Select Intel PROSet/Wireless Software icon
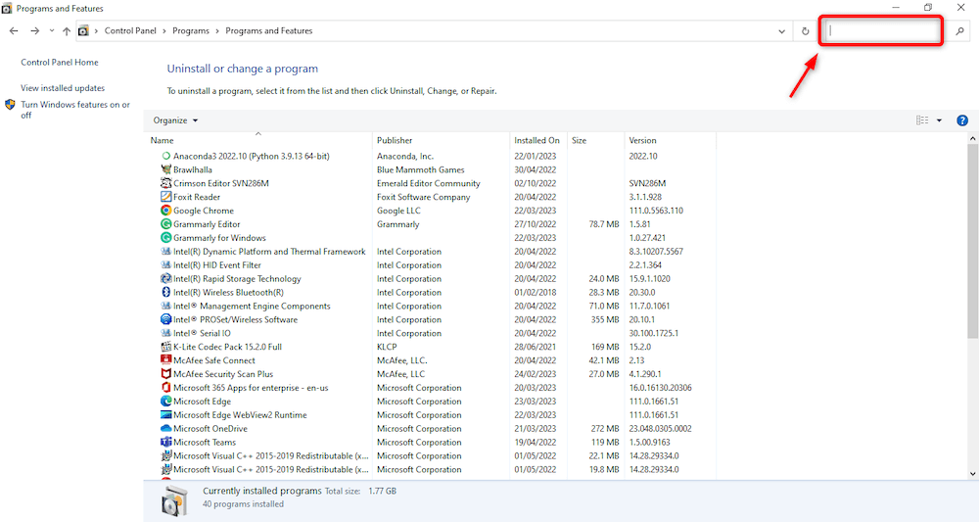The width and height of the screenshot is (979, 522). (166, 319)
